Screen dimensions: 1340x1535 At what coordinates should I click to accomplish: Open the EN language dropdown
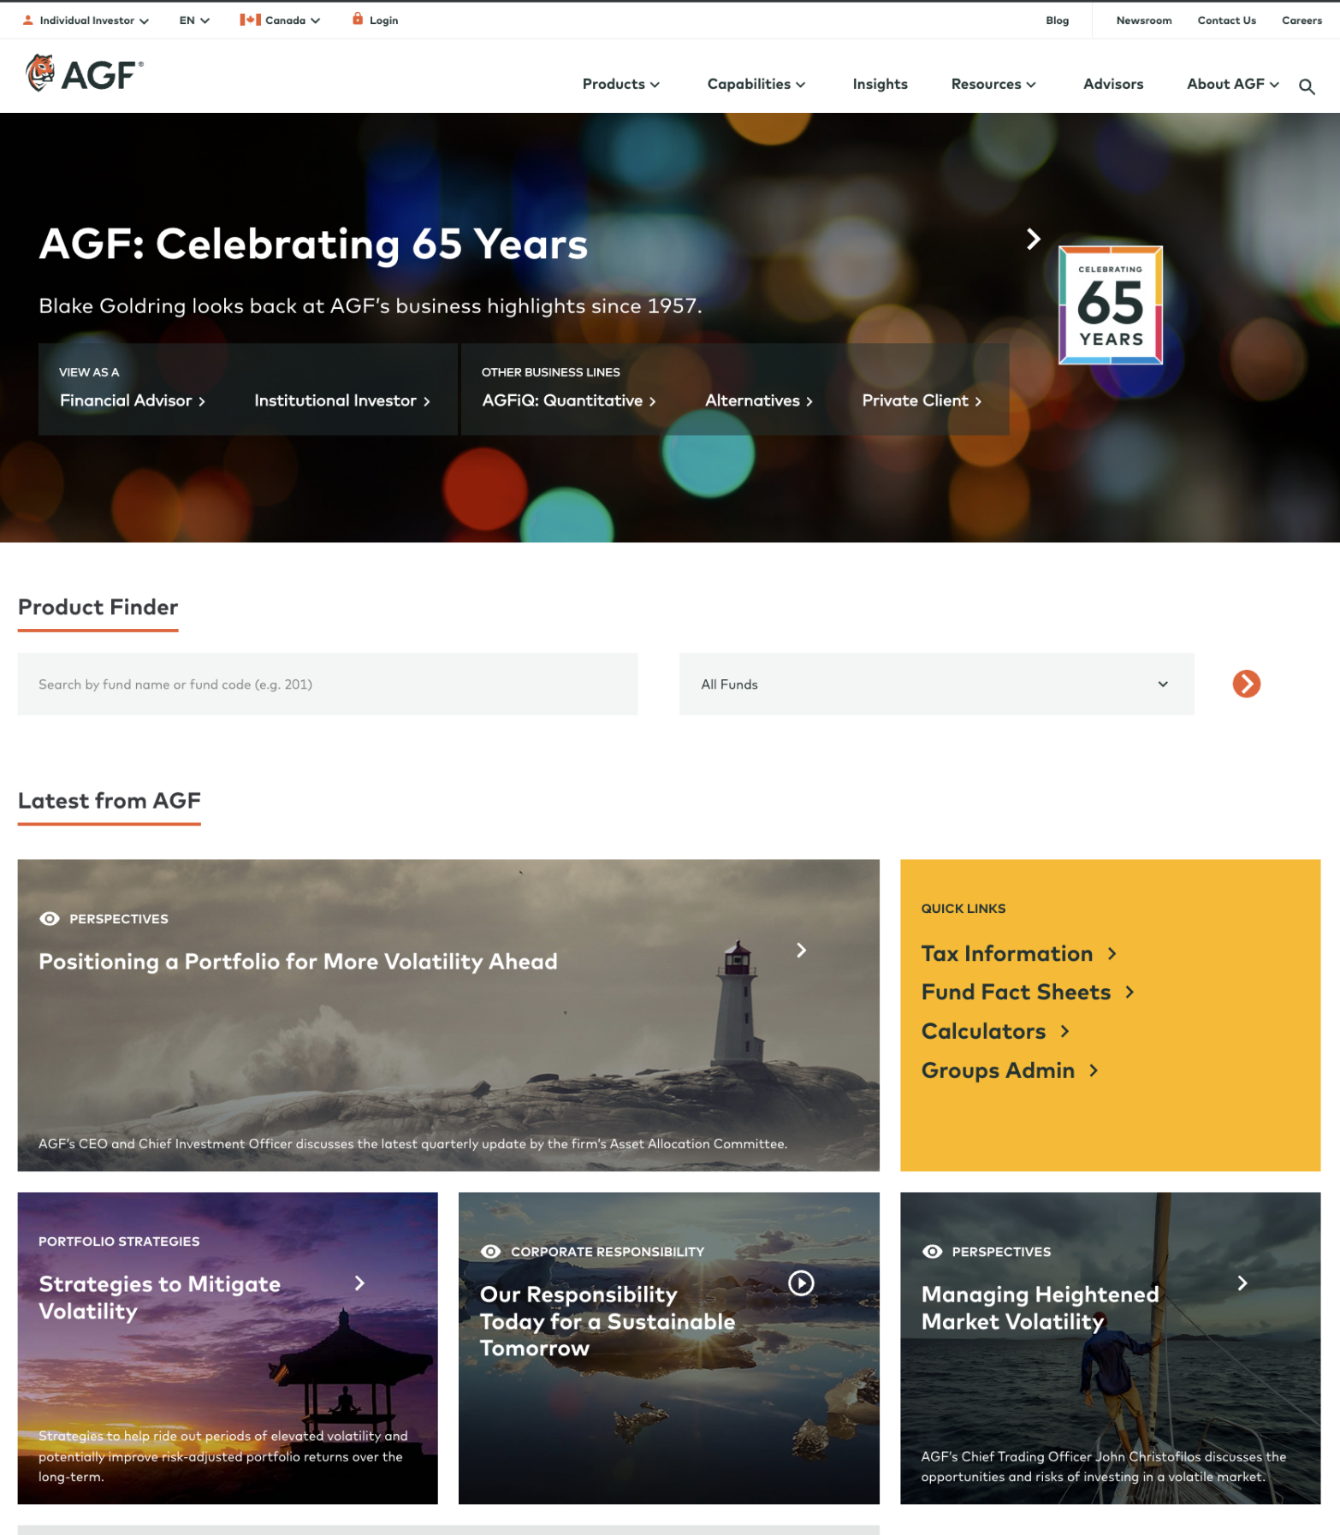pyautogui.click(x=195, y=21)
